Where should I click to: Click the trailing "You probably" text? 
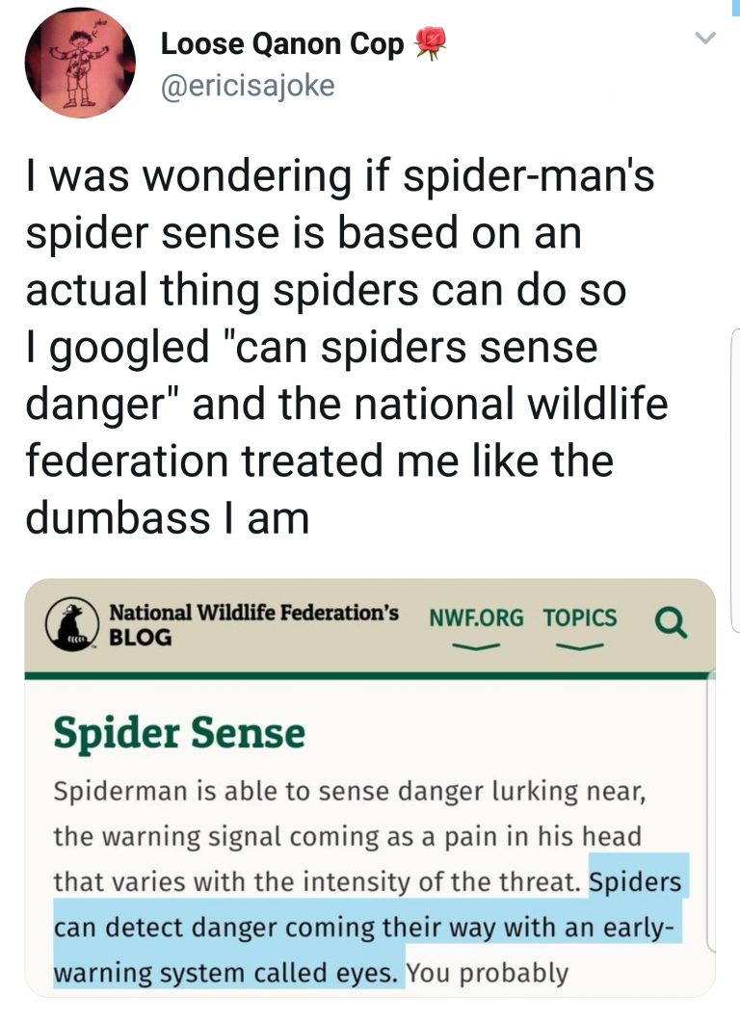(489, 971)
